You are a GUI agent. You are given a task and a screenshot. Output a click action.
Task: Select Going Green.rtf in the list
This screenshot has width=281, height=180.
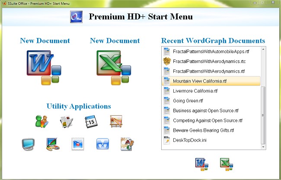tap(188, 101)
